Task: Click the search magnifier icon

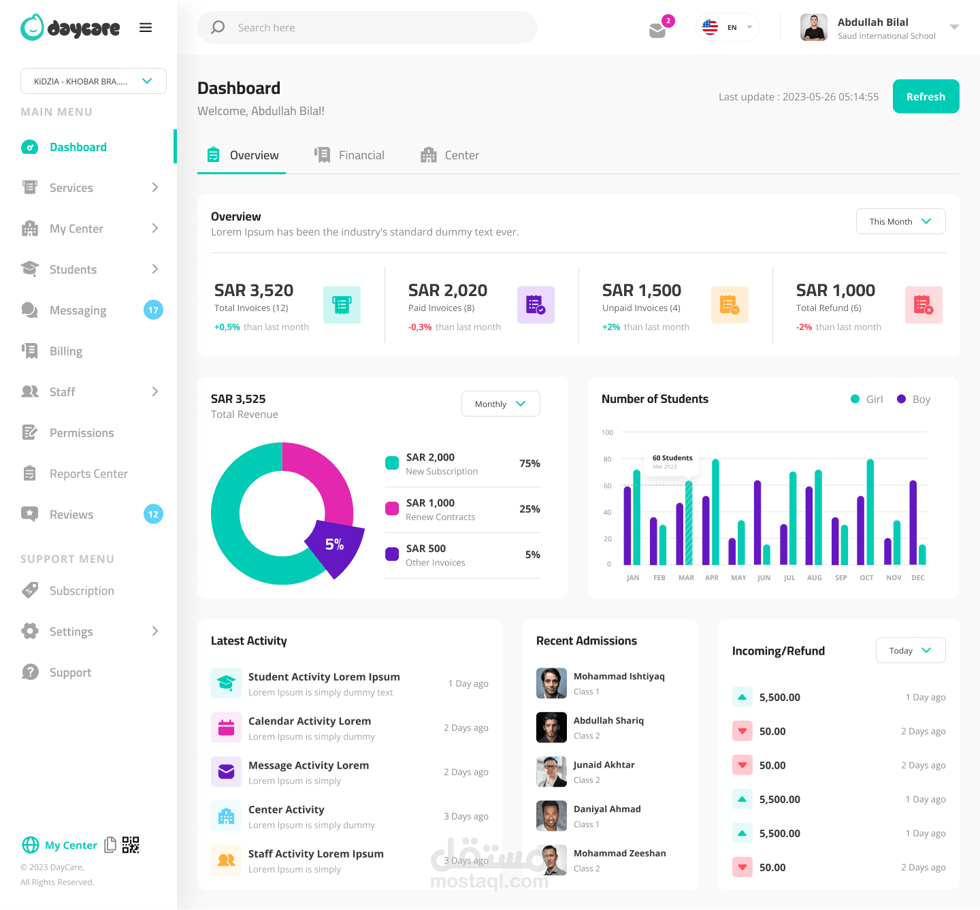Action: coord(218,27)
